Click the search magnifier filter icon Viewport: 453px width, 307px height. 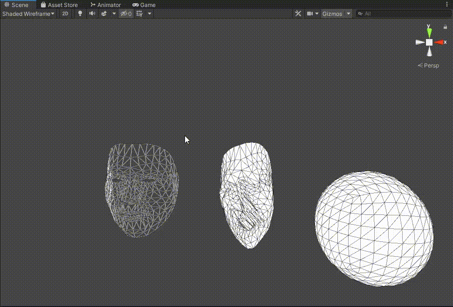[360, 13]
